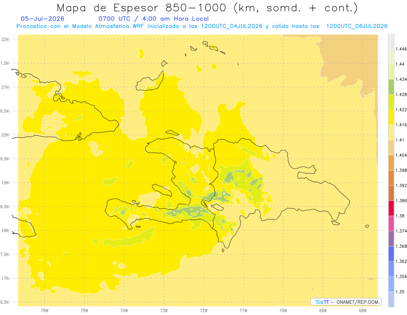407x315 pixels.
Task: Click the '69W' longitude label
Action: click(x=323, y=311)
